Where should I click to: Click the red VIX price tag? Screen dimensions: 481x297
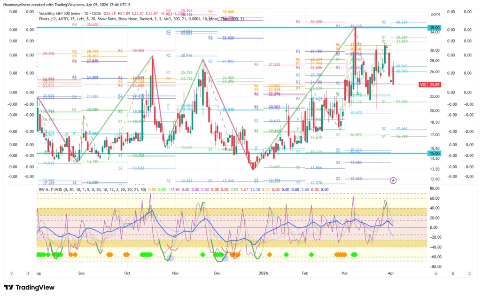(424, 85)
